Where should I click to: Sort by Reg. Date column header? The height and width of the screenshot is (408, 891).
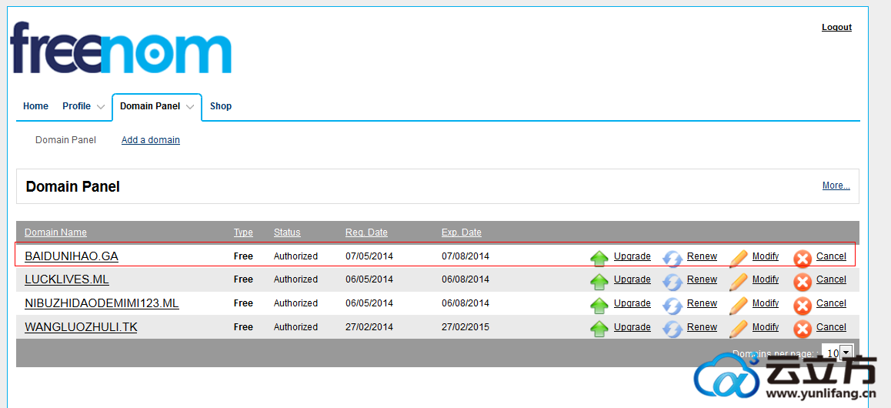(366, 232)
